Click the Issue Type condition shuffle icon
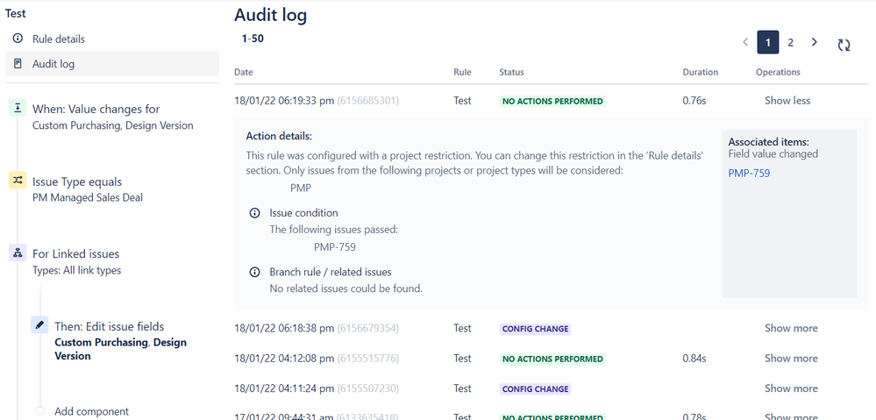 click(x=18, y=181)
